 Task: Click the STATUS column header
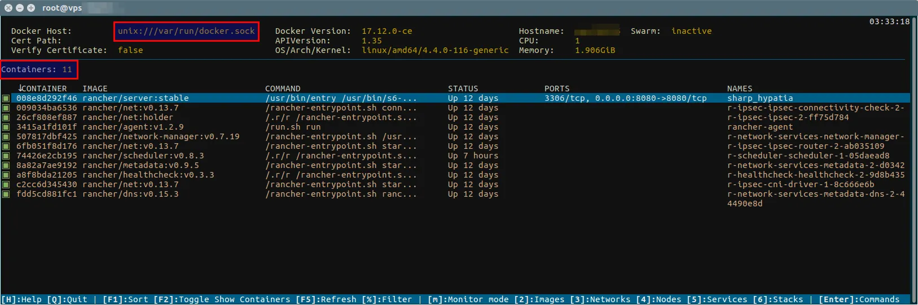(x=463, y=89)
